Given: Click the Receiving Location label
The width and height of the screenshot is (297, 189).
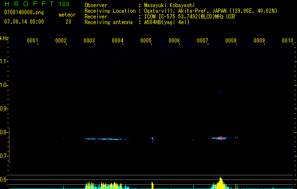Looking at the screenshot, I should pos(110,11).
